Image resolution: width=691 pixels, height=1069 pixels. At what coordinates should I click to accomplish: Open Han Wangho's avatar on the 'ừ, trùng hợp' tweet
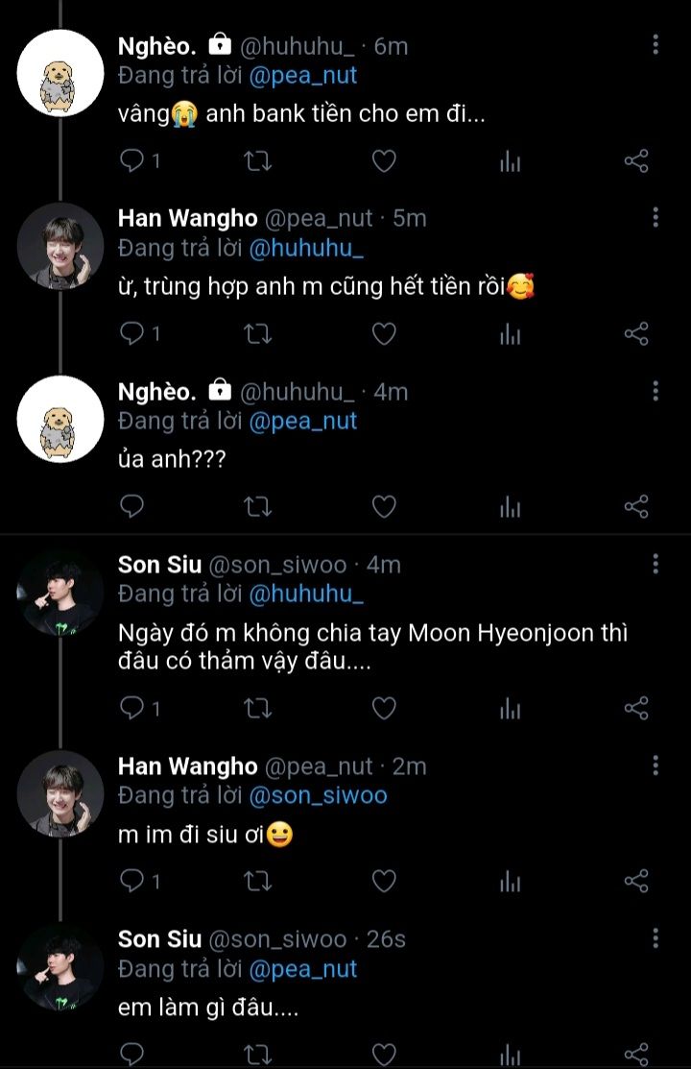tap(60, 246)
